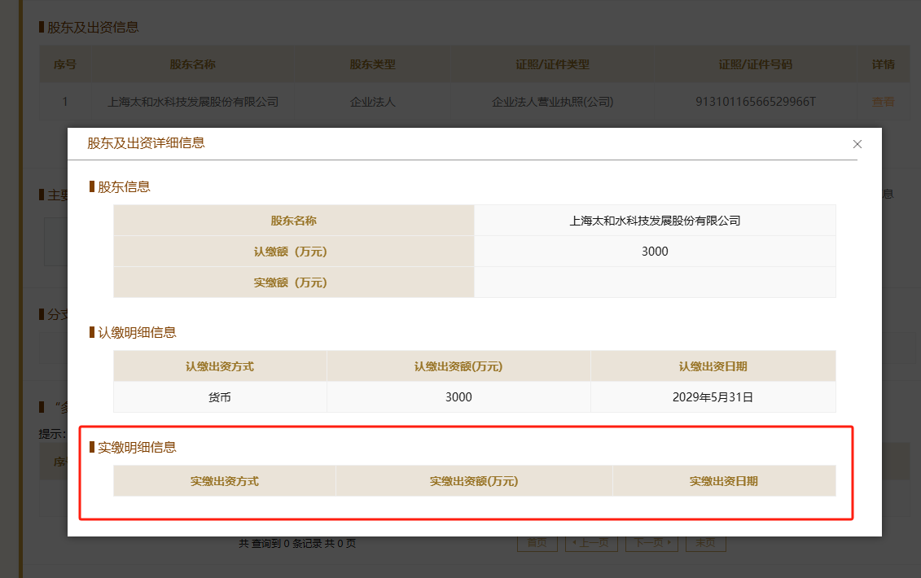Click the 认缴额 value 3000 in 股东信息
921x578 pixels.
pyautogui.click(x=655, y=252)
